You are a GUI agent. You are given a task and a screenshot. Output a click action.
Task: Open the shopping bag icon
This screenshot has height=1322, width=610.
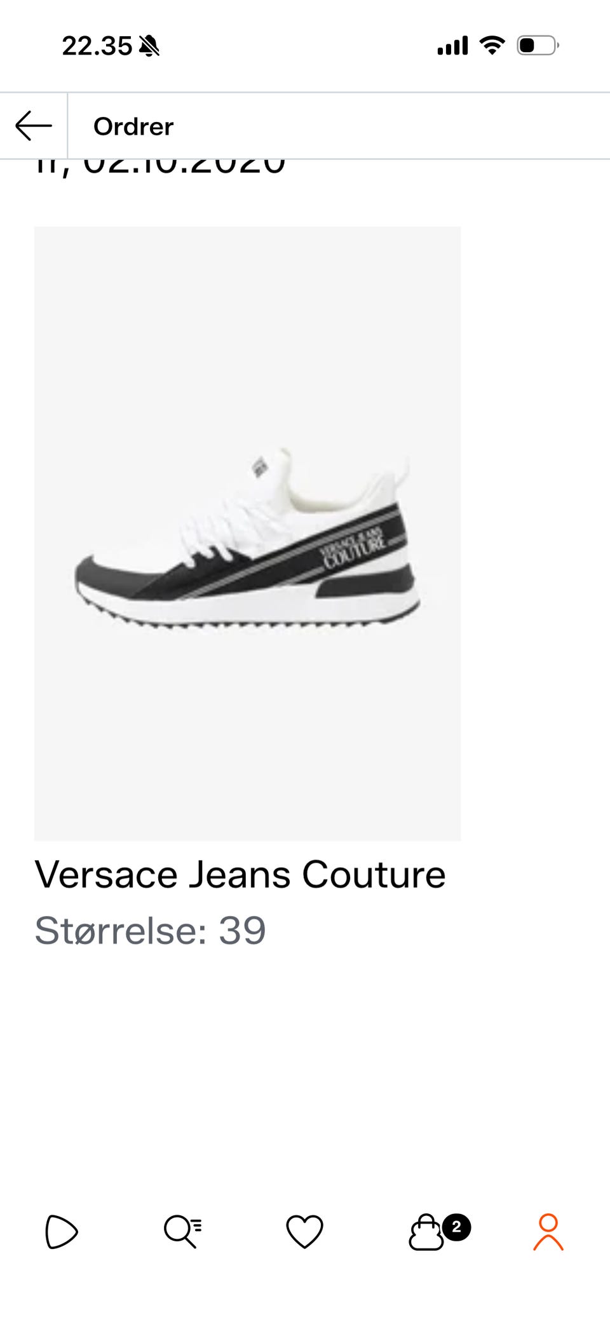click(x=426, y=1232)
